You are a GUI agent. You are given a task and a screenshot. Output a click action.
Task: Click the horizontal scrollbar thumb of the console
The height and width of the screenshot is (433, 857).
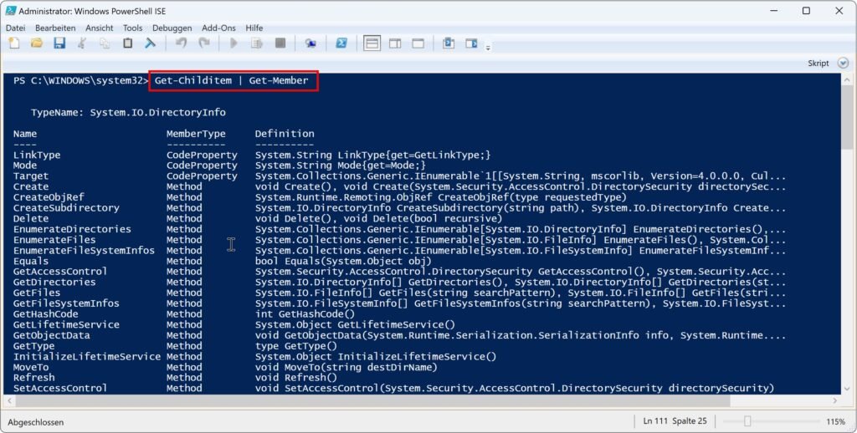pos(372,400)
